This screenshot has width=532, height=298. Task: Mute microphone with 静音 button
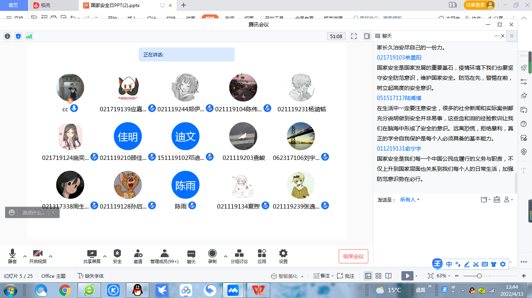(x=12, y=256)
